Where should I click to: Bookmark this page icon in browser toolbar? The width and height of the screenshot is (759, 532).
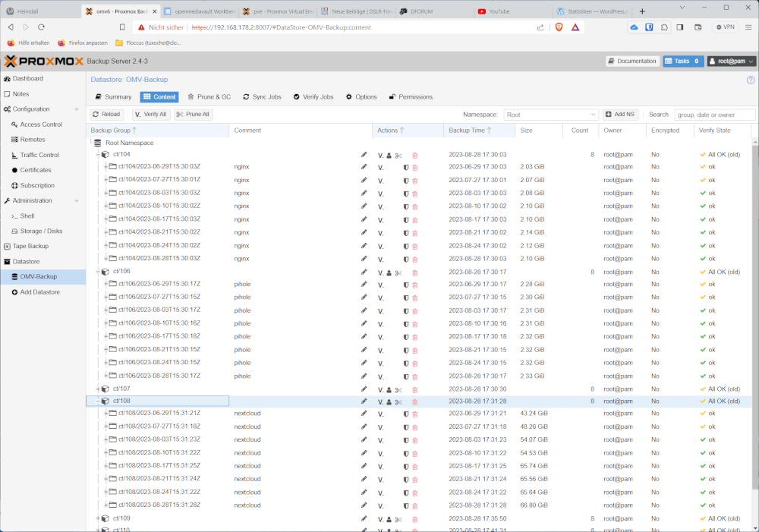click(122, 27)
